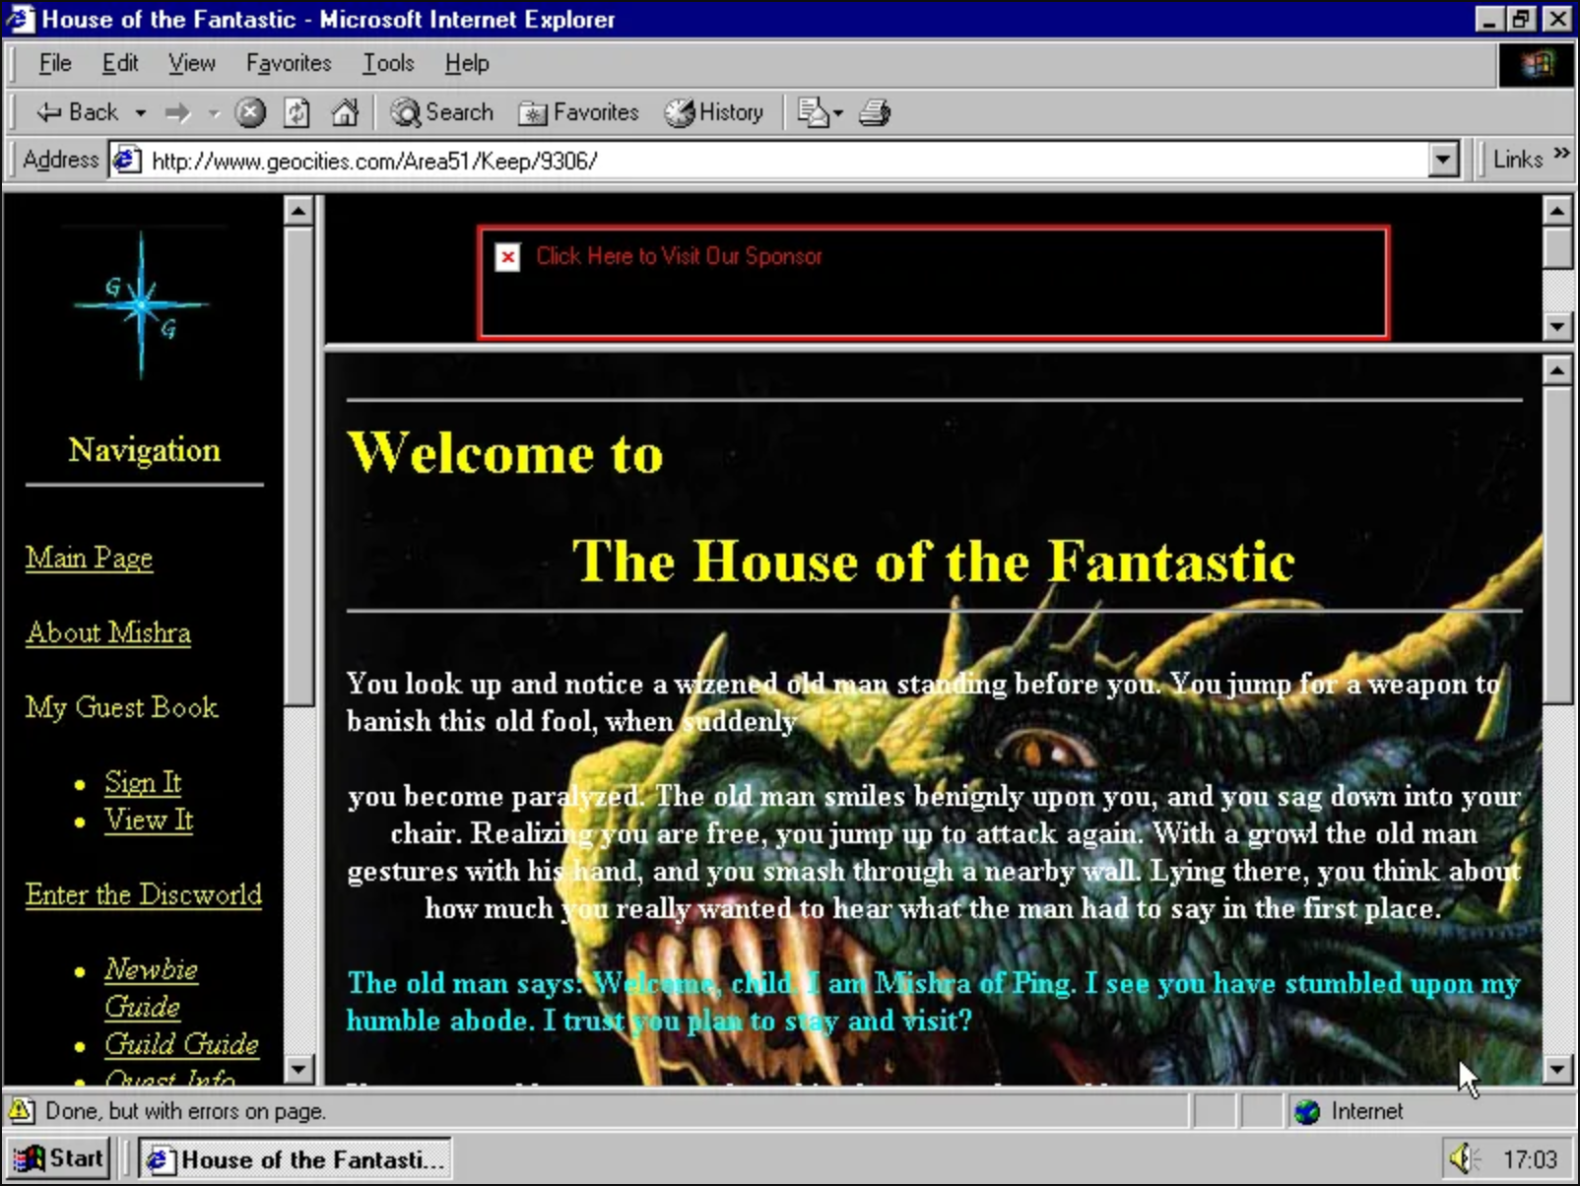1580x1186 pixels.
Task: Open the Favorites menu
Action: (289, 63)
